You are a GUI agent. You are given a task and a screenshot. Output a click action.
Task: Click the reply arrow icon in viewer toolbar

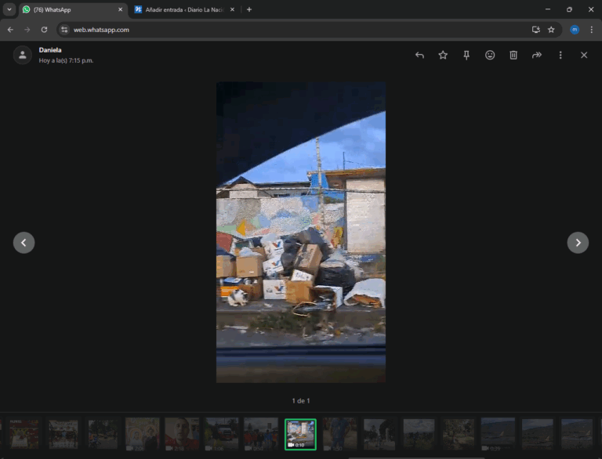pos(419,55)
